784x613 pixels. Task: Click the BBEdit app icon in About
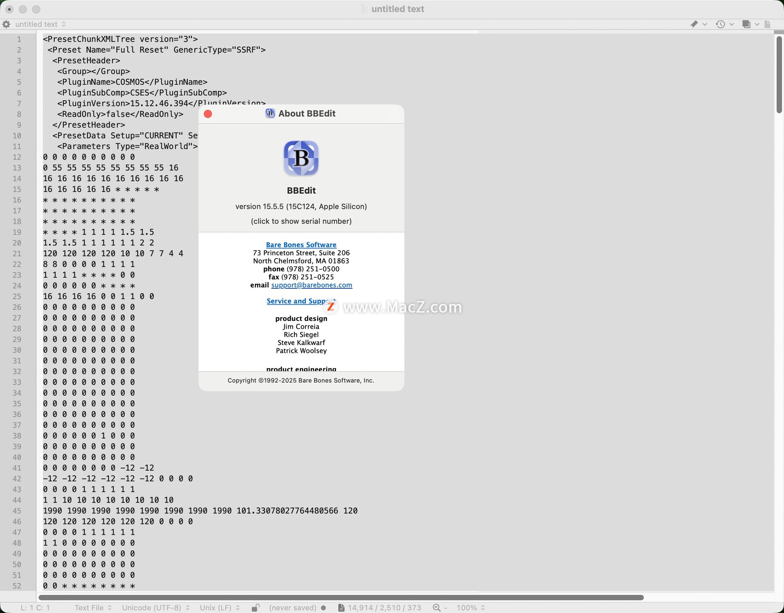(301, 158)
